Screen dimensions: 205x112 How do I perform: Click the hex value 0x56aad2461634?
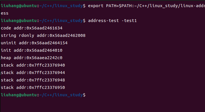pyautogui.click(x=44, y=28)
